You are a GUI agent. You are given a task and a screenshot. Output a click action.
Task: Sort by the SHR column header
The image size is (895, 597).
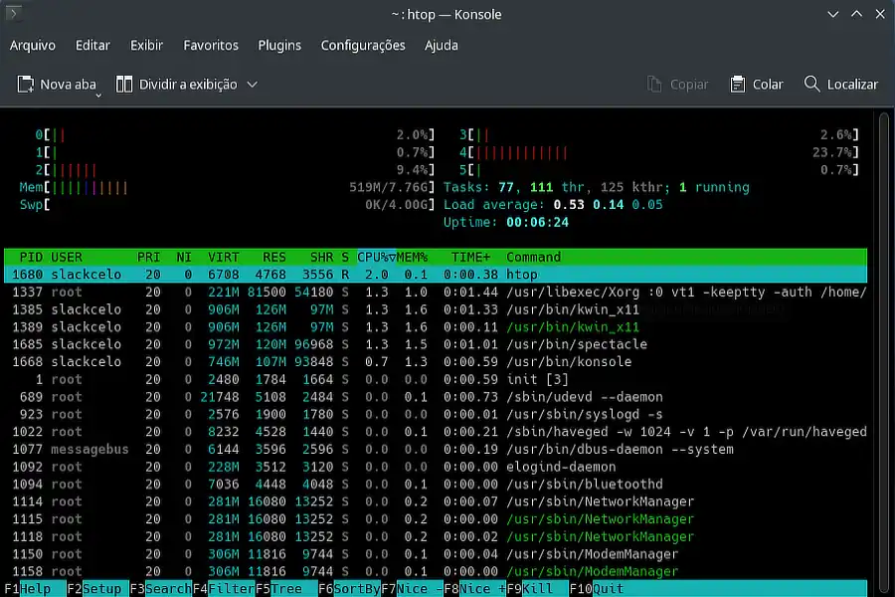coord(321,257)
